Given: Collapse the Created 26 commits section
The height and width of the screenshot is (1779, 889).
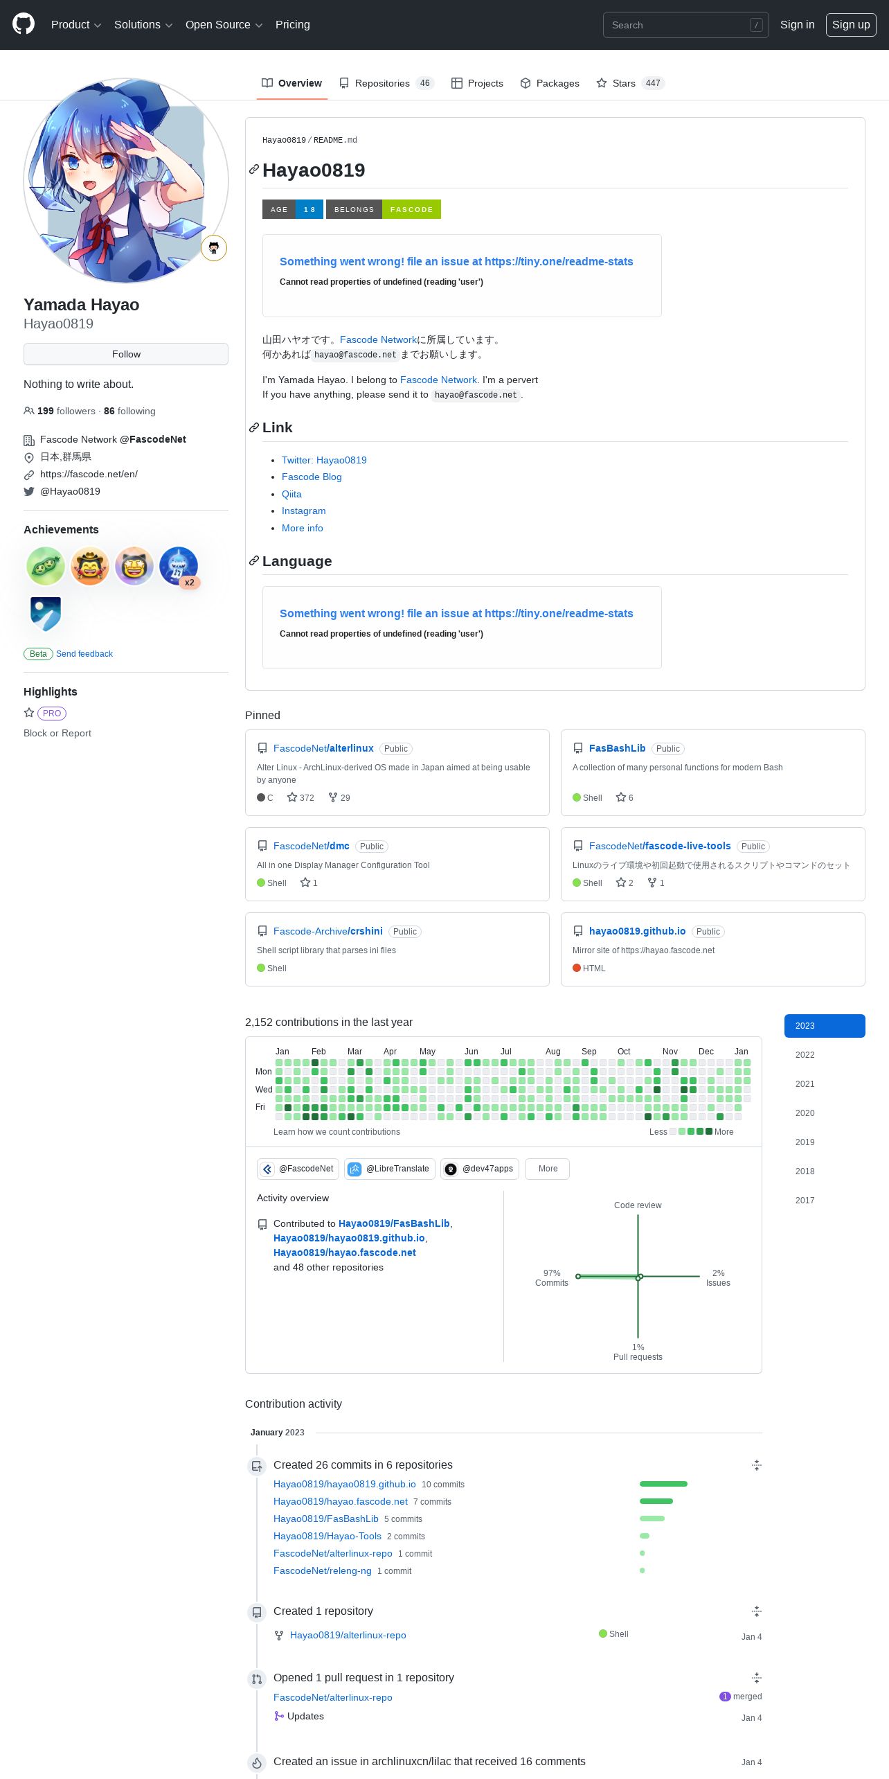Looking at the screenshot, I should (757, 1464).
